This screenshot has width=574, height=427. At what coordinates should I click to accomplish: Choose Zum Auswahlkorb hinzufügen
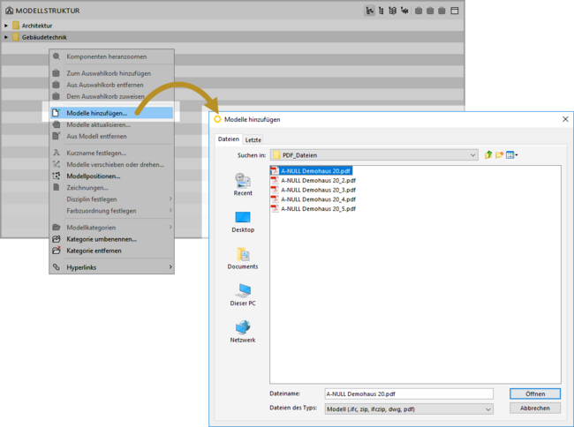[x=111, y=73]
